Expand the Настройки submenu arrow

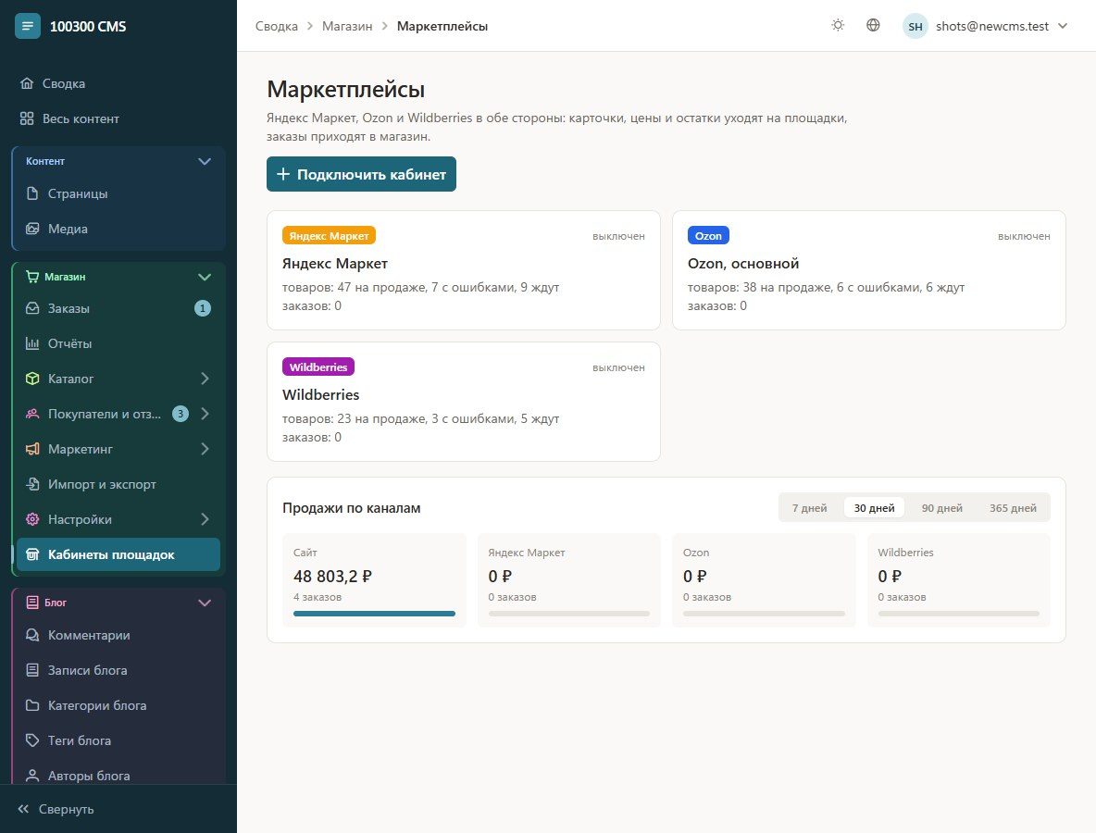205,519
